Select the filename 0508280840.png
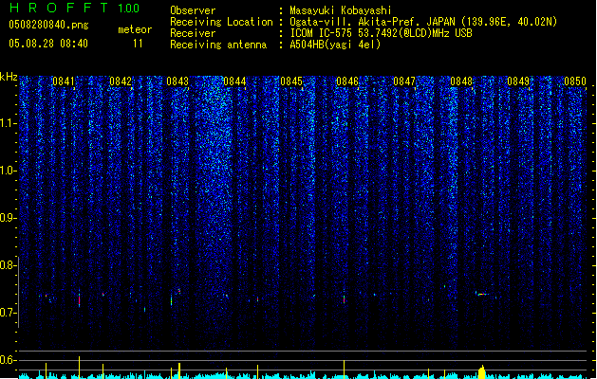597x379 pixels. point(48,25)
